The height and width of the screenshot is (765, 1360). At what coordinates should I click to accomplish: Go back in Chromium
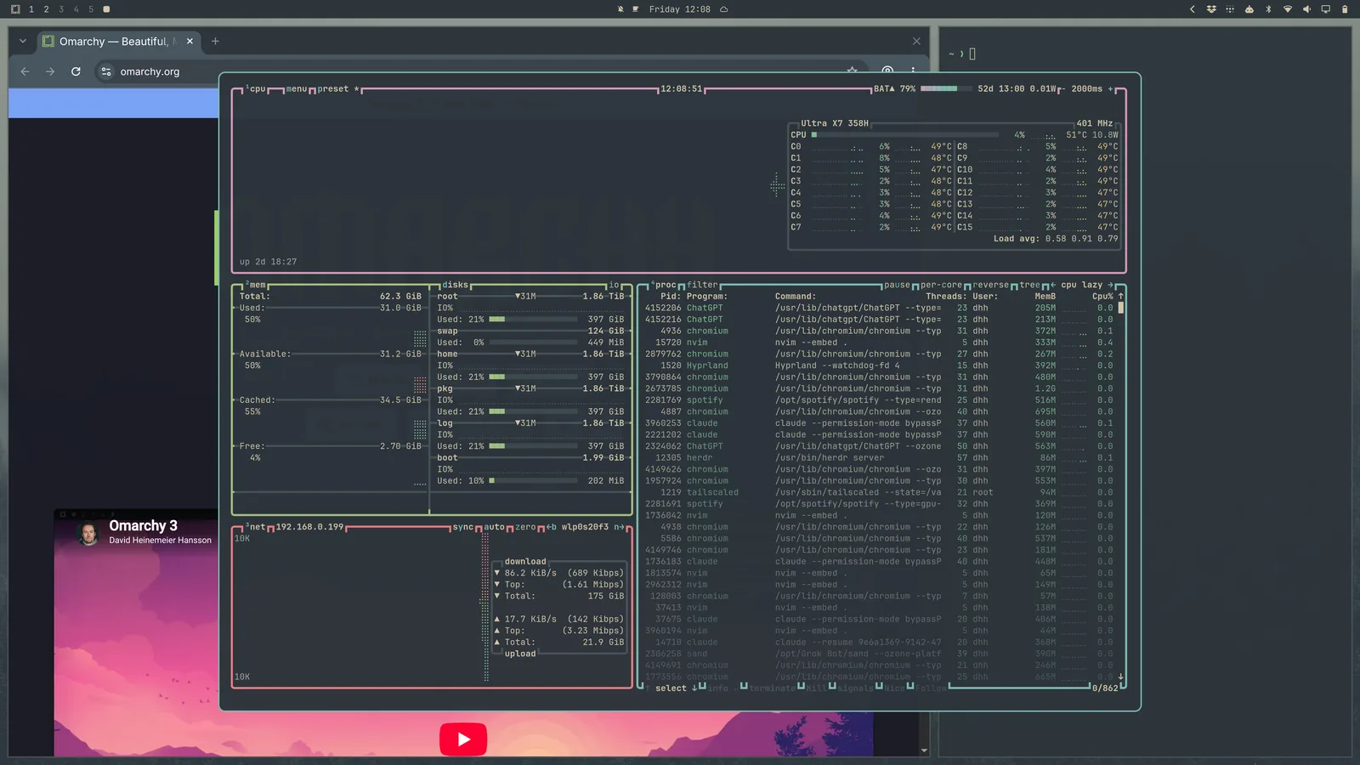pyautogui.click(x=25, y=71)
